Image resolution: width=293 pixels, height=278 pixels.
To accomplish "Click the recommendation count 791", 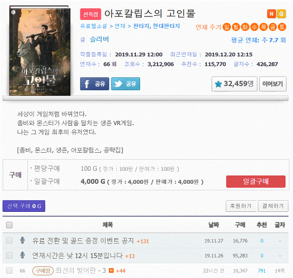I will tap(262, 270).
